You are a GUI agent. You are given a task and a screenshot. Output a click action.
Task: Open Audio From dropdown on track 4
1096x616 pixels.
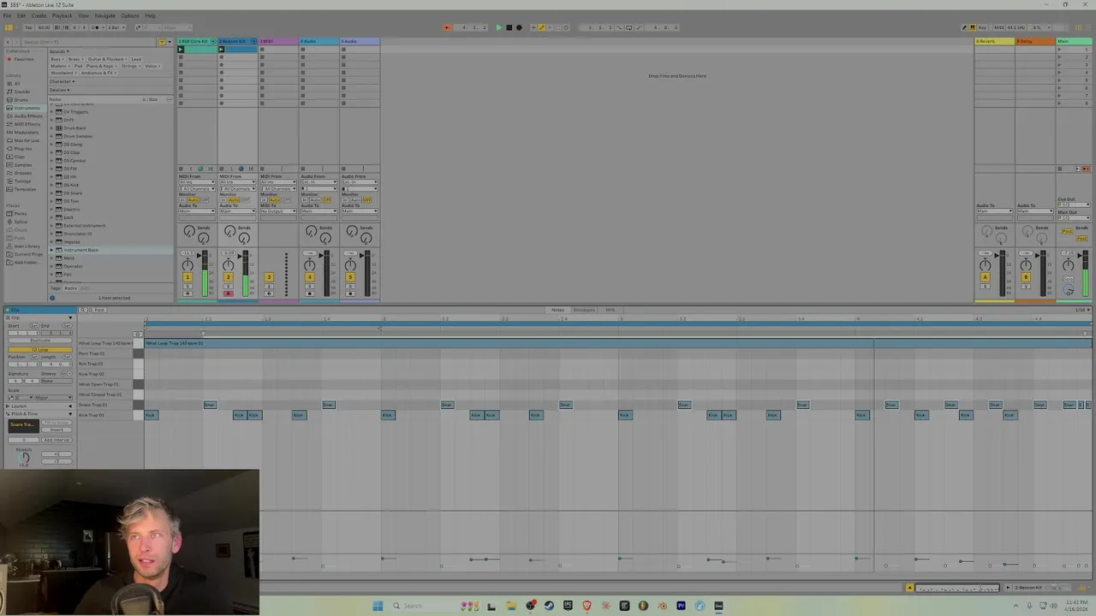[x=319, y=182]
